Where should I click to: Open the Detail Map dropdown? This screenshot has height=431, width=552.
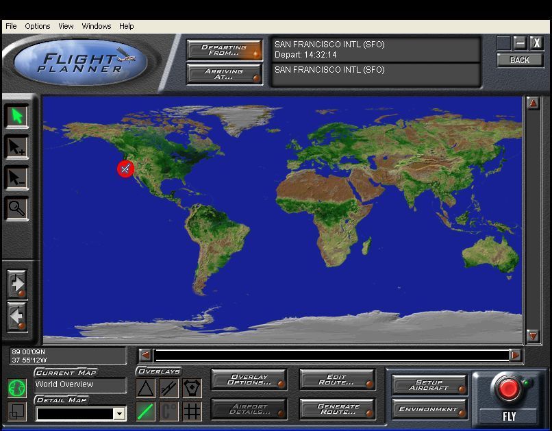120,414
